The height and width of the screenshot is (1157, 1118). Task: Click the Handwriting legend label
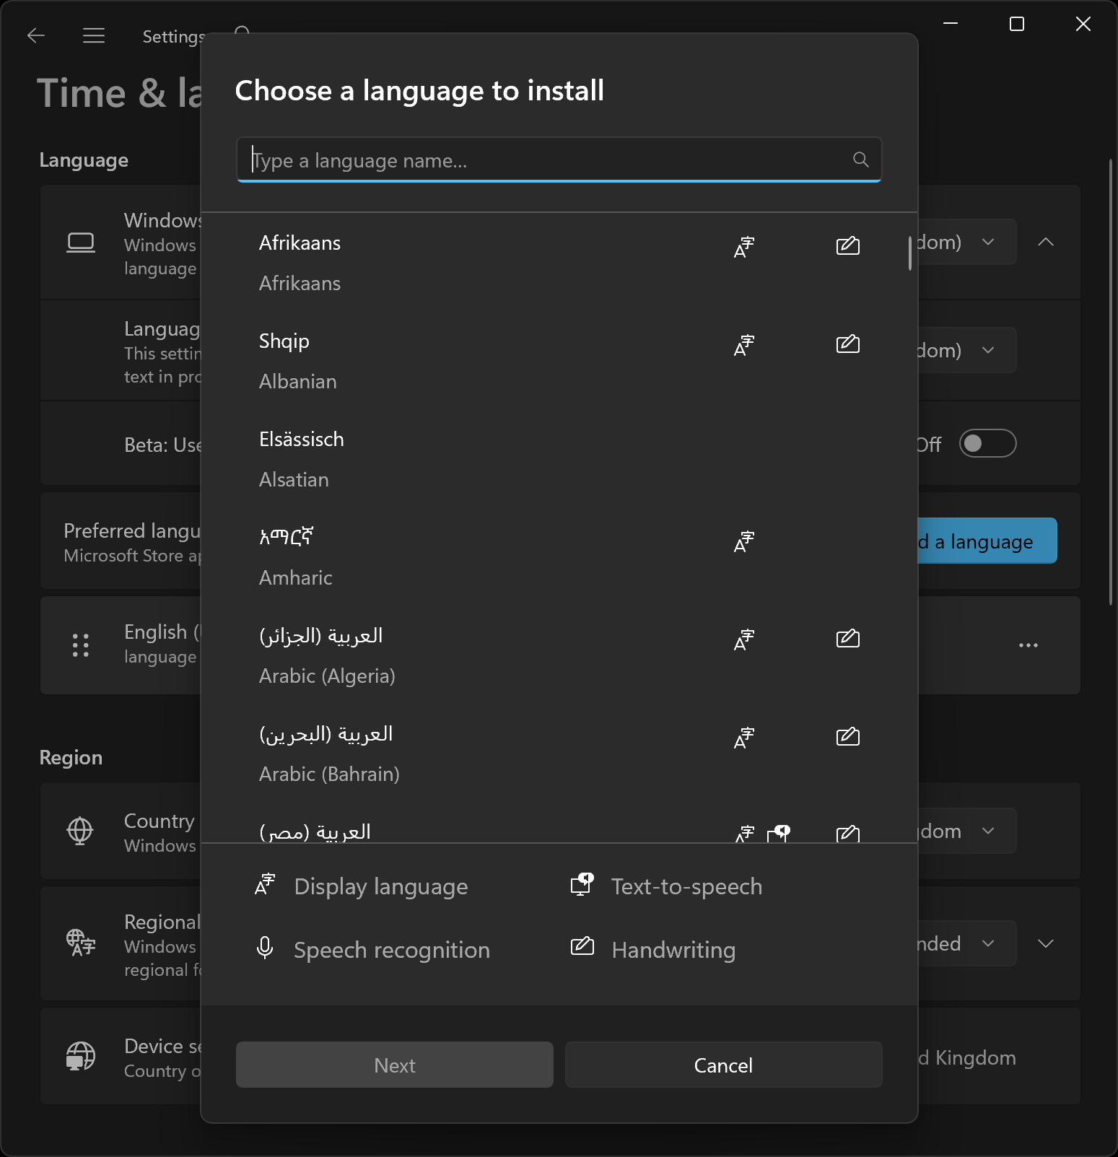[x=673, y=950]
